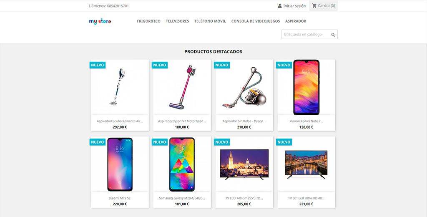The image size is (427, 217).
Task: Click the Dyson V7 Motorhead vacuum image
Action: [182, 87]
